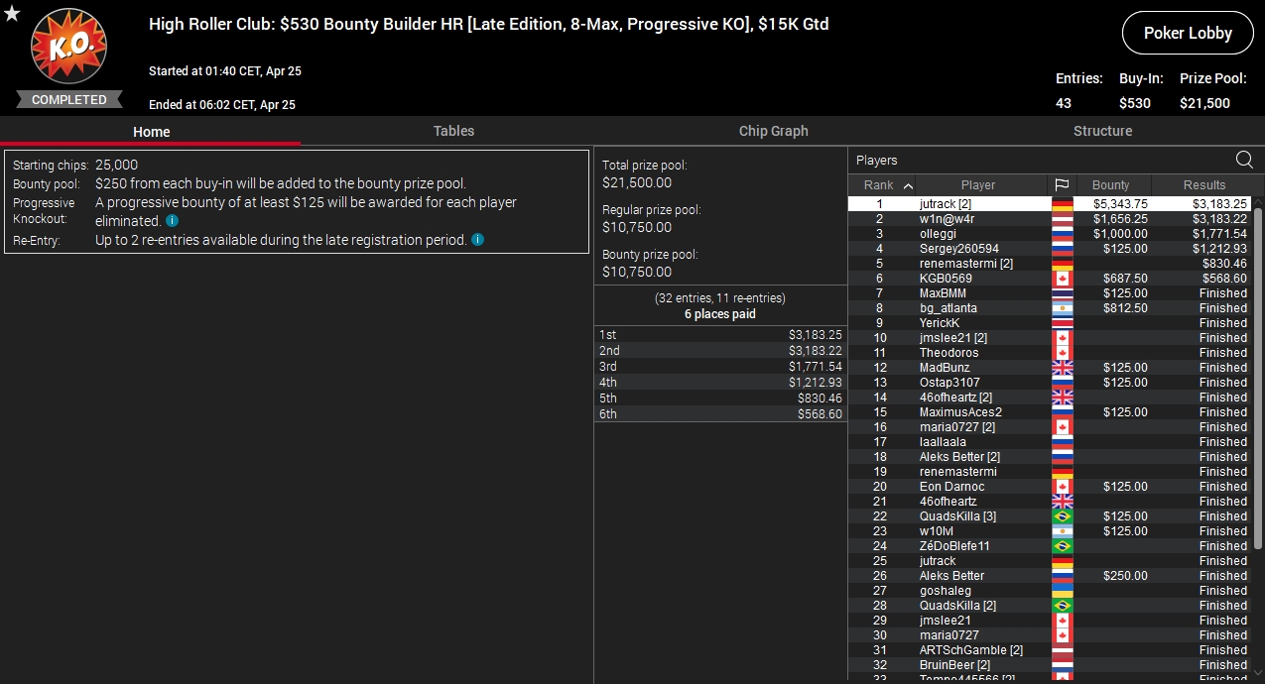The width and height of the screenshot is (1265, 684).
Task: Toggle Rank column sort arrow
Action: coord(908,185)
